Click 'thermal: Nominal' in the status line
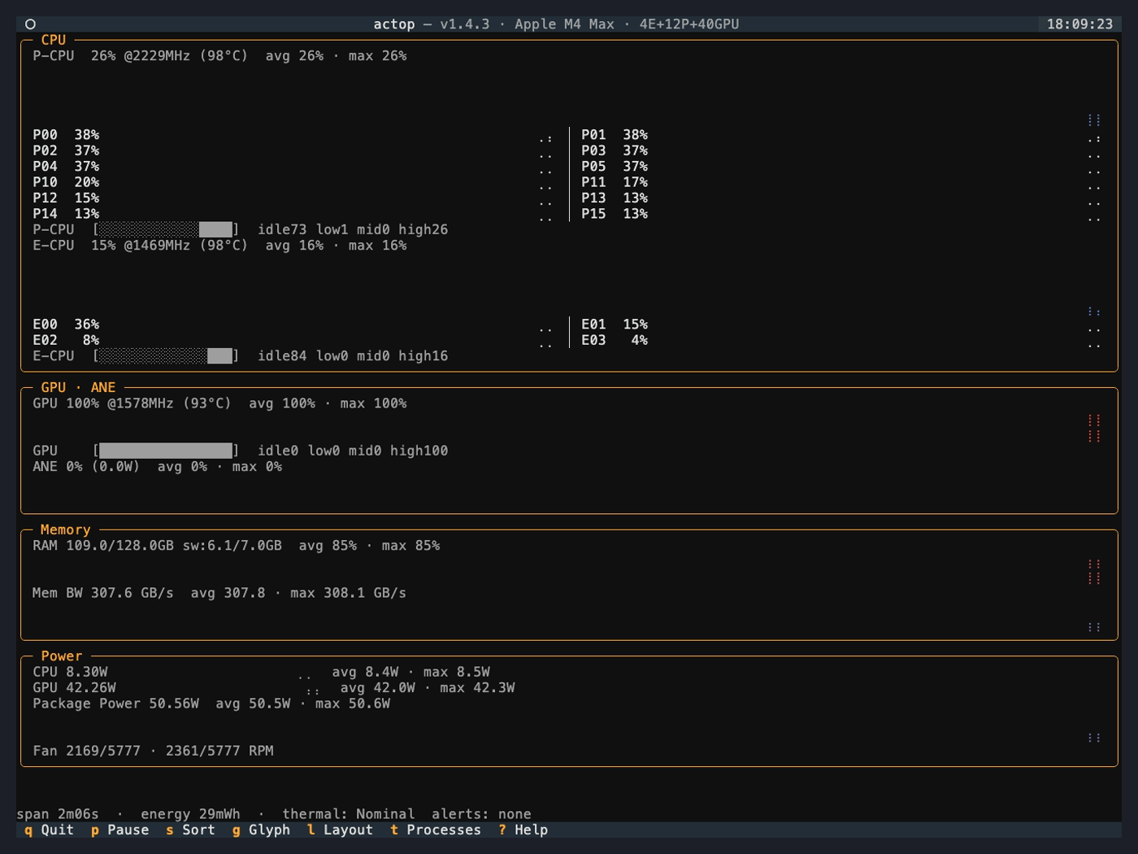 [348, 814]
